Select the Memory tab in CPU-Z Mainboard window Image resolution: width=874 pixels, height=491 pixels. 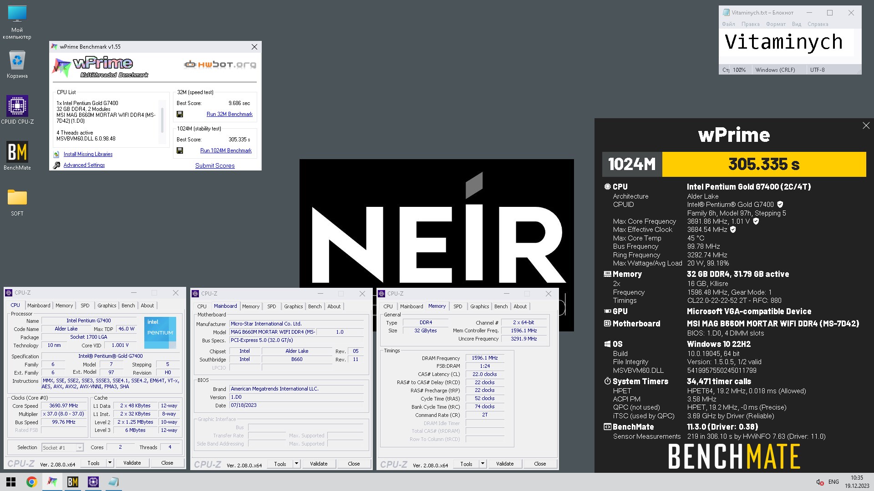251,306
